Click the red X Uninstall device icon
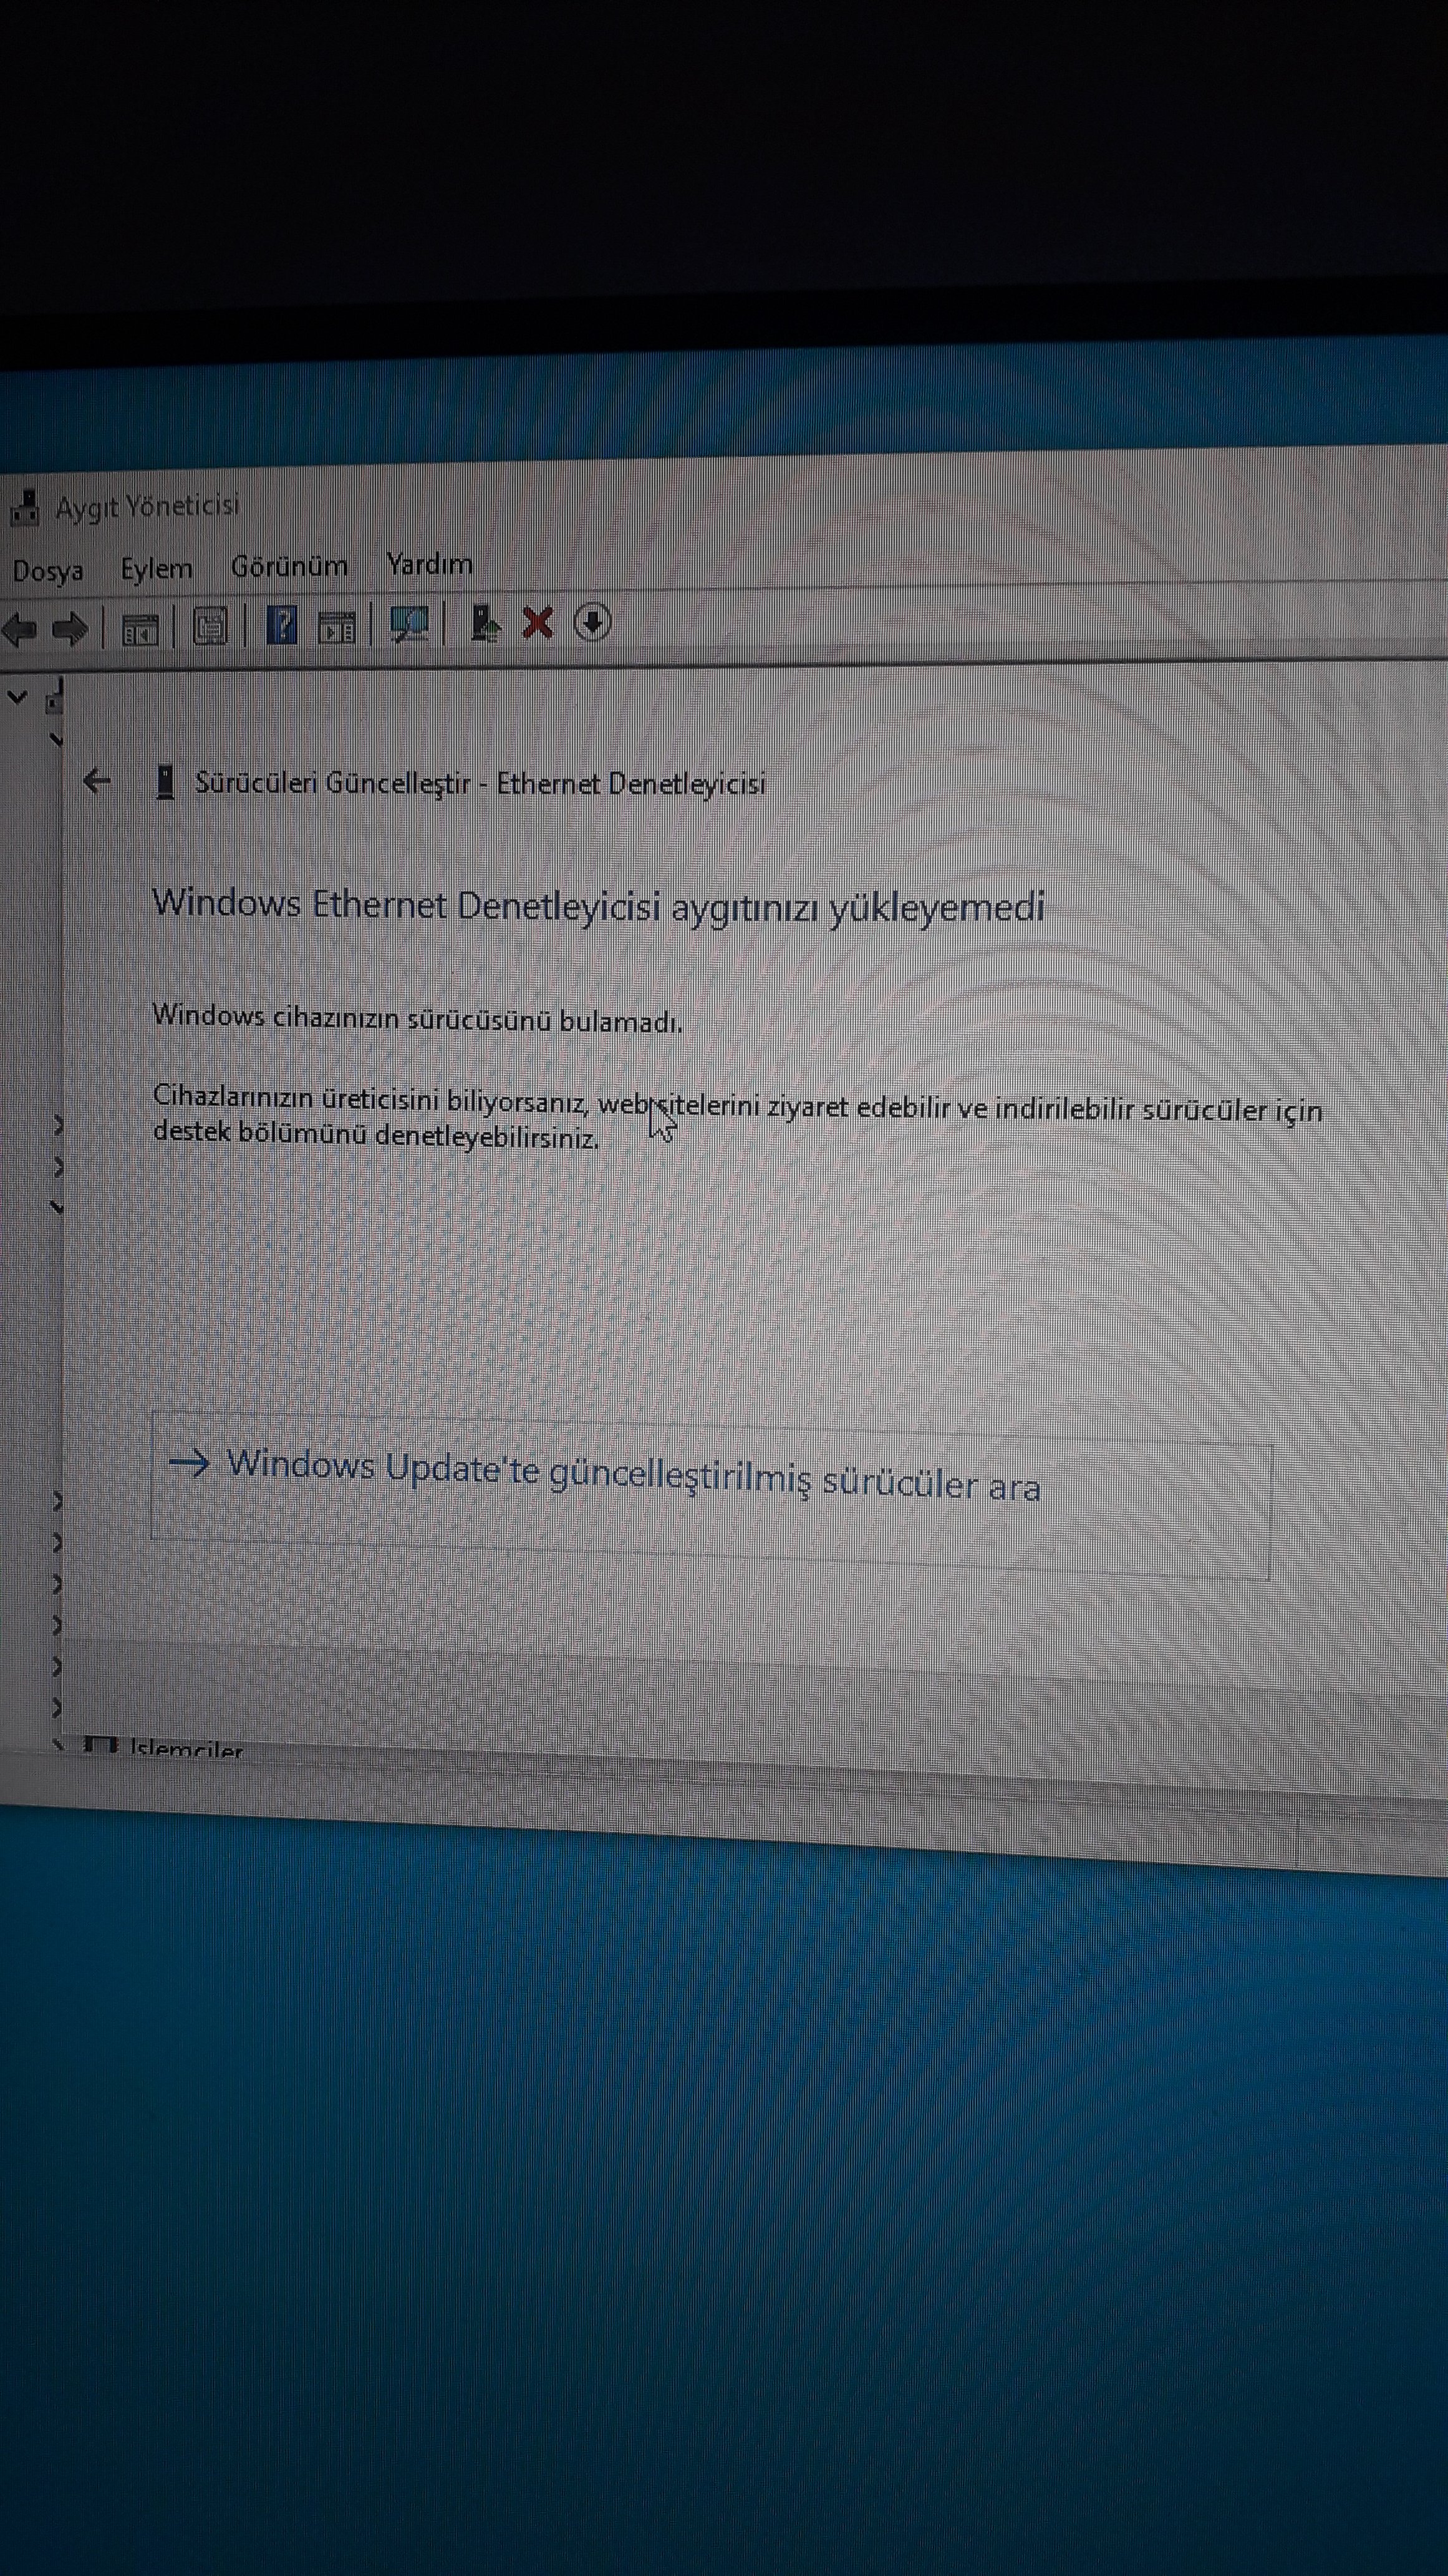Image resolution: width=1448 pixels, height=2576 pixels. [x=538, y=623]
